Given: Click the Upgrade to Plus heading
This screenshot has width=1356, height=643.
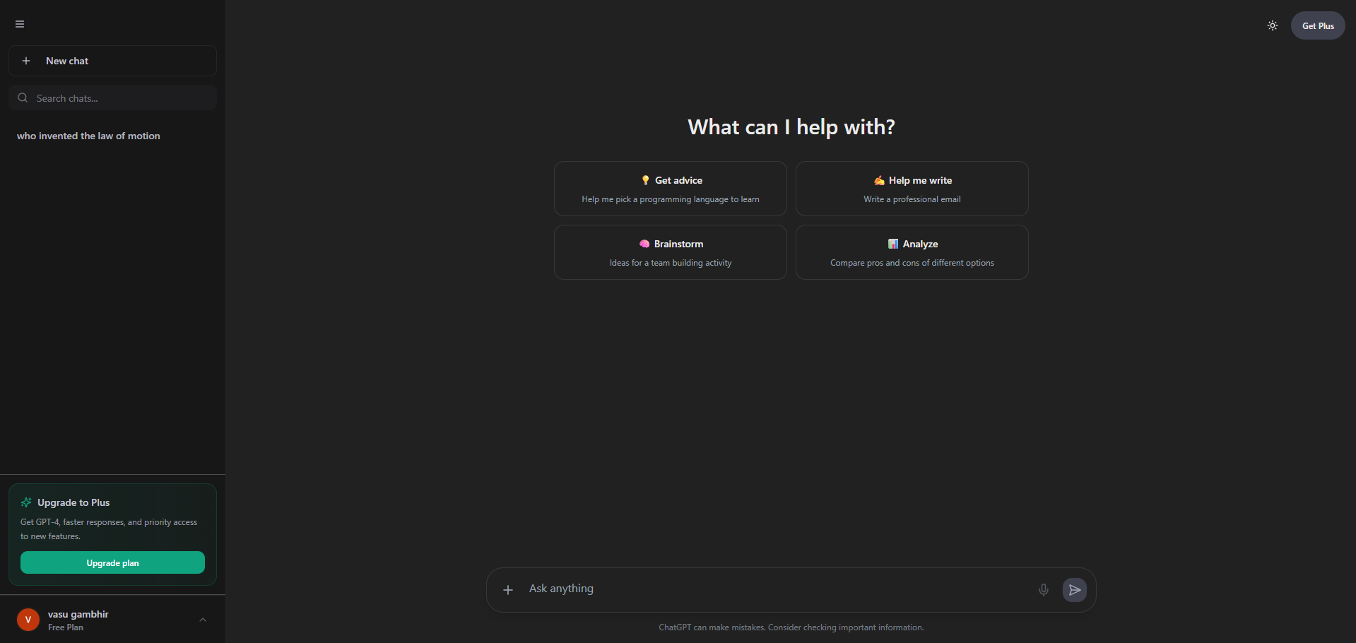Looking at the screenshot, I should pyautogui.click(x=73, y=502).
